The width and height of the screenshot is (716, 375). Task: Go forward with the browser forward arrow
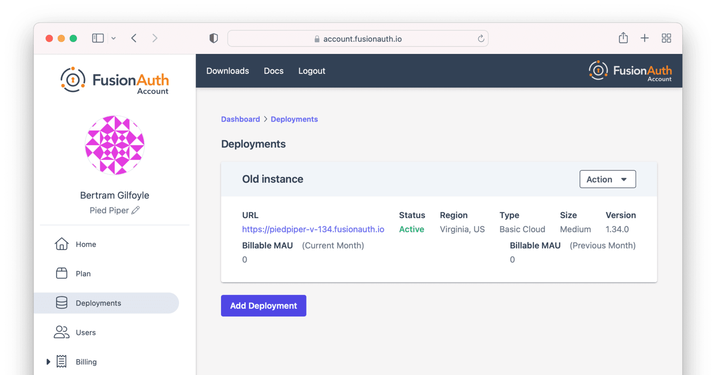click(x=155, y=38)
